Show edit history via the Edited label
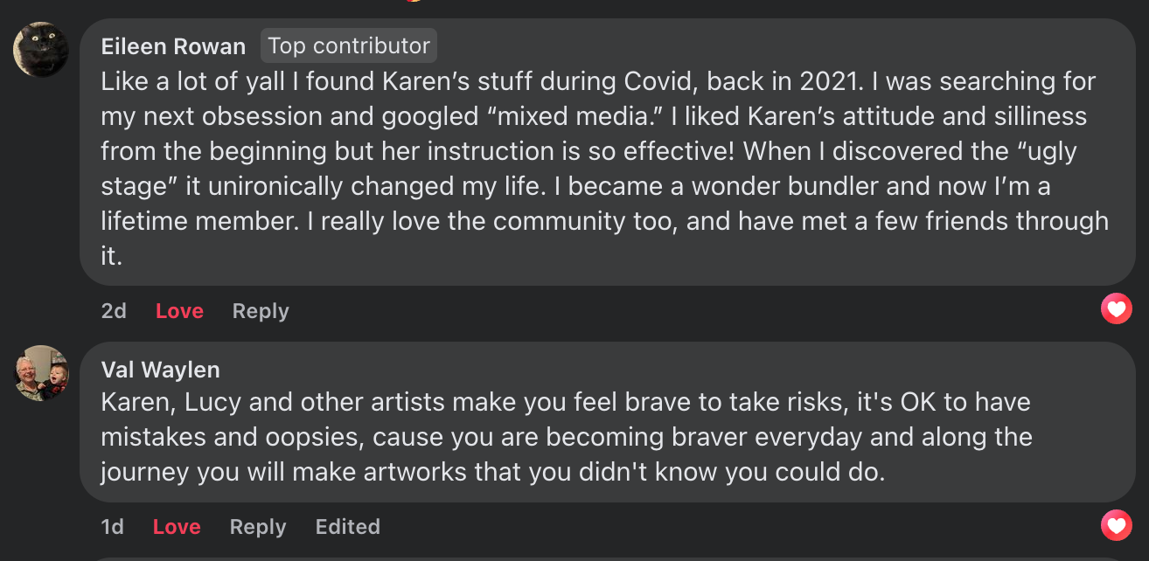Image resolution: width=1149 pixels, height=561 pixels. coord(347,527)
